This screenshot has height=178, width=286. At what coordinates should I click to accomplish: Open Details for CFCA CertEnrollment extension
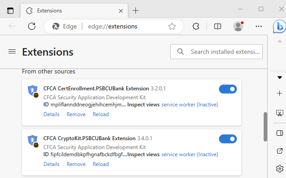tap(51, 114)
